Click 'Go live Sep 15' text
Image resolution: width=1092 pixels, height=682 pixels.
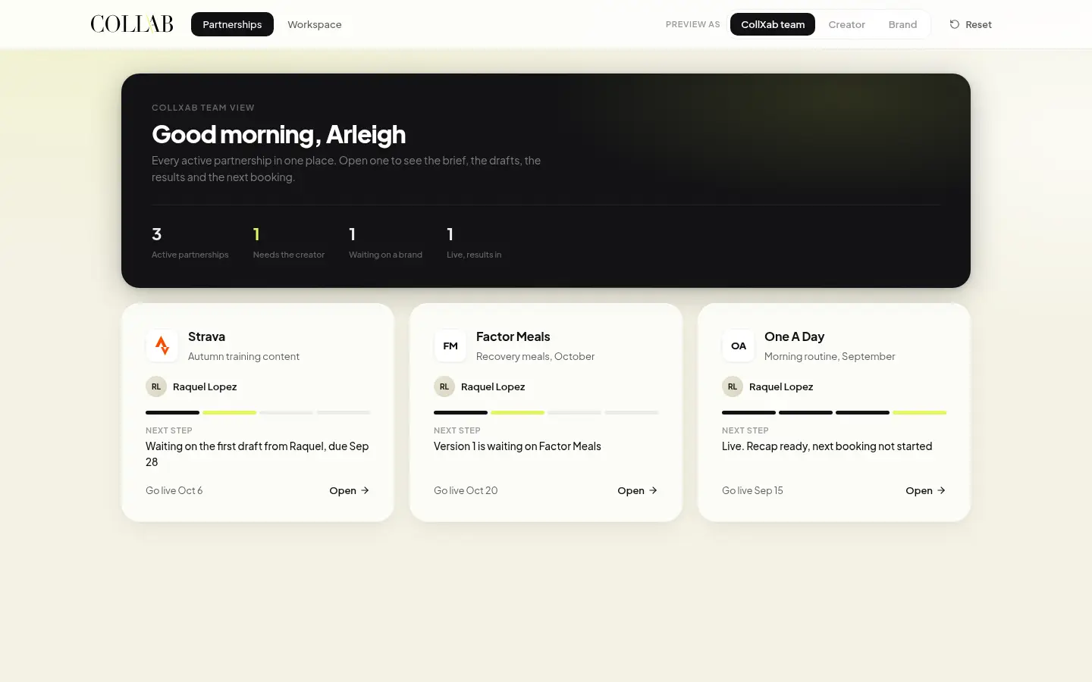[x=752, y=490]
